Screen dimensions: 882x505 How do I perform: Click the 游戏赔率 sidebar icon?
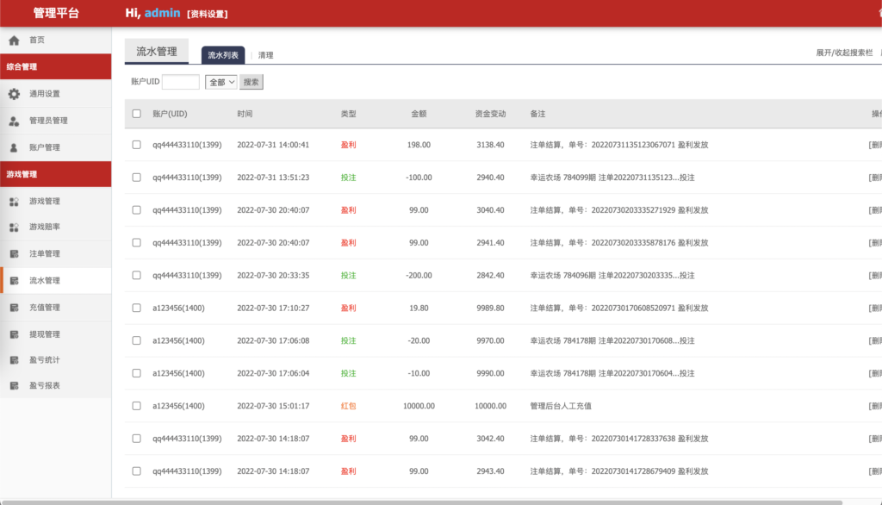point(14,228)
